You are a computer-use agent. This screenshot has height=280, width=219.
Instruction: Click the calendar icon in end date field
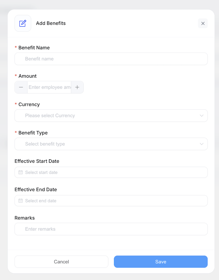coord(21,201)
